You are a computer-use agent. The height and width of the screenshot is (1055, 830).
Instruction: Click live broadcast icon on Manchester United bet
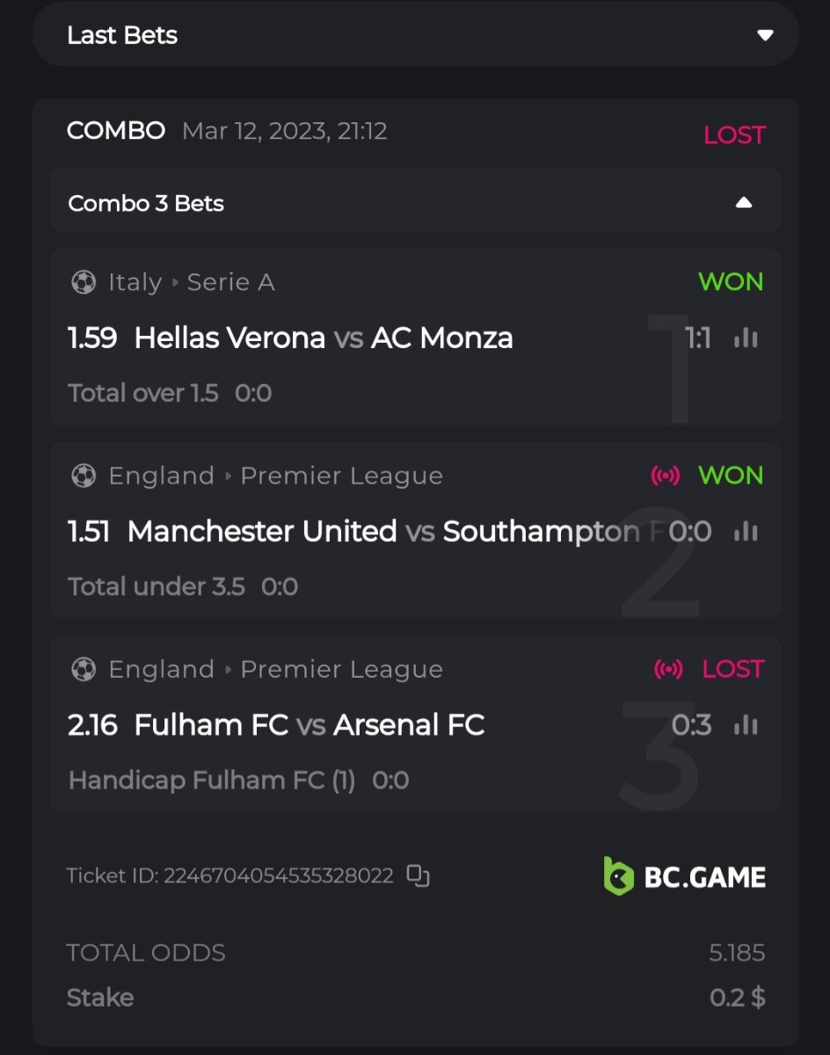pyautogui.click(x=666, y=476)
